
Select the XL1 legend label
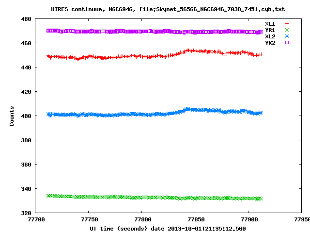pyautogui.click(x=270, y=24)
